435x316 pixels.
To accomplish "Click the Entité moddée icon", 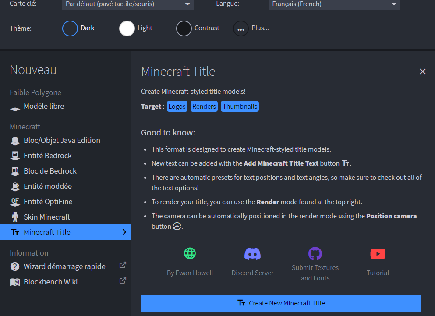I will pos(15,186).
